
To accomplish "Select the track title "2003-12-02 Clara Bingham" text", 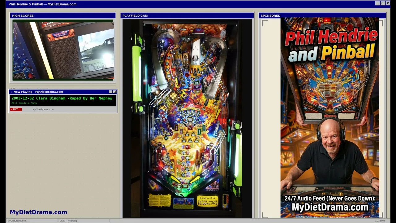I will 38,98.
